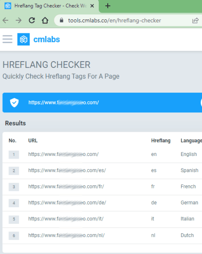Click the shield check icon in URL bar

[14, 102]
